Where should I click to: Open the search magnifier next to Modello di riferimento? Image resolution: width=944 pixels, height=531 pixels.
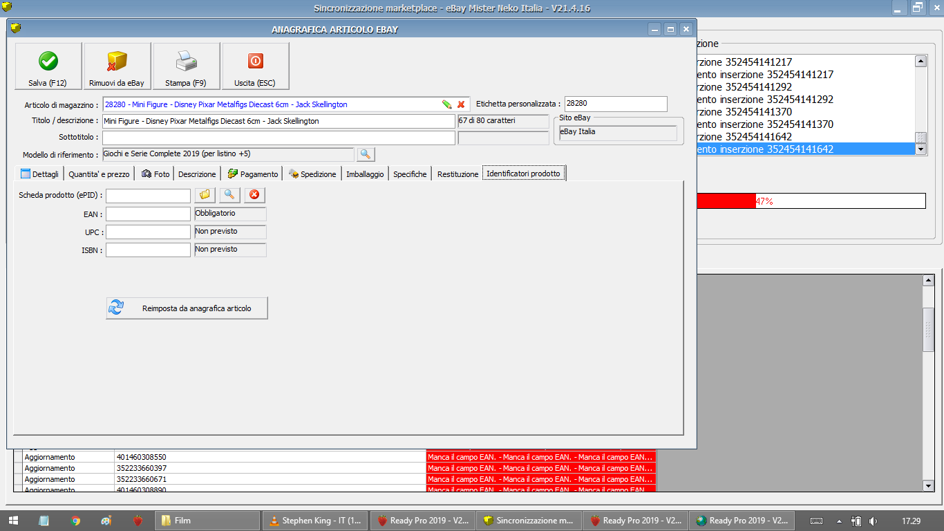[x=366, y=154]
